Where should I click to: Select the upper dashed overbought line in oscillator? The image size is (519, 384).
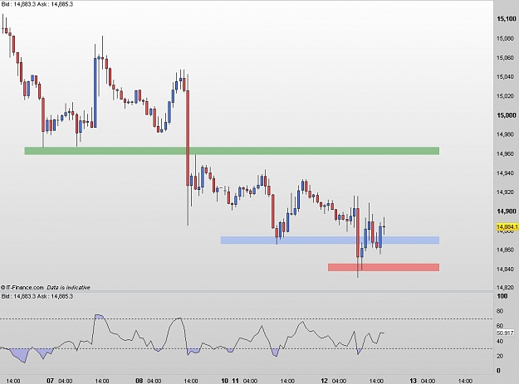click(247, 319)
